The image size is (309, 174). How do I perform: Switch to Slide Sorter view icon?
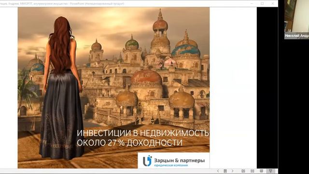tap(253, 171)
